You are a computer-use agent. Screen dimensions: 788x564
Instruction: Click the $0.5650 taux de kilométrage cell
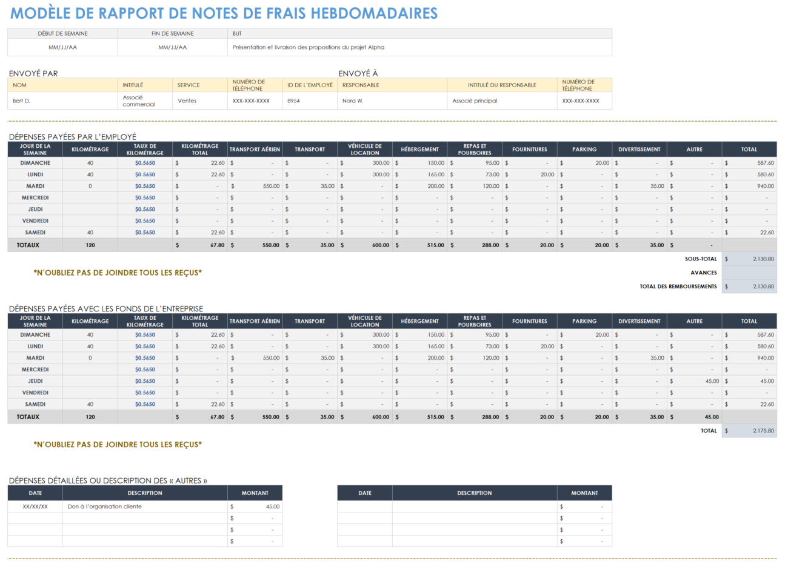tap(145, 163)
